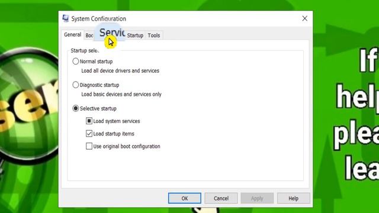Confirm with the OK button
Viewport: 379px width, 213px height.
click(x=184, y=198)
